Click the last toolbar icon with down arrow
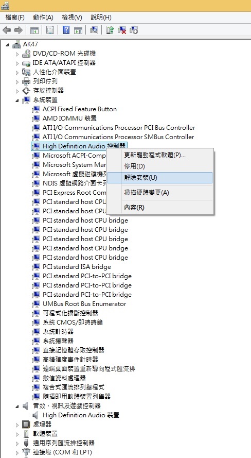This screenshot has height=458, width=251. 134,30
